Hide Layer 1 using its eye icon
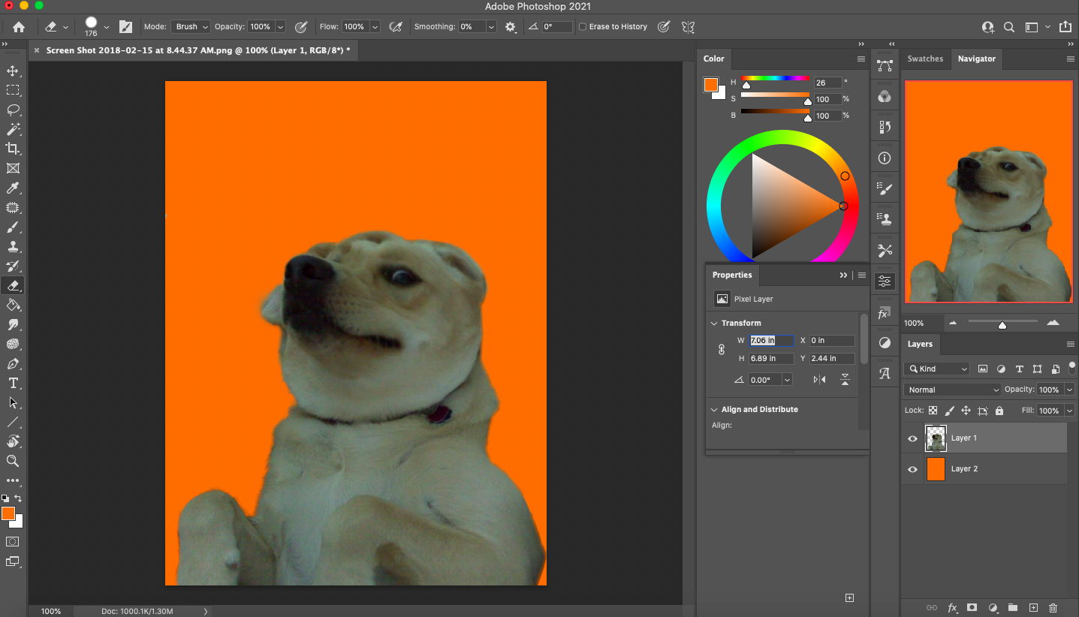This screenshot has height=617, width=1079. click(x=912, y=438)
